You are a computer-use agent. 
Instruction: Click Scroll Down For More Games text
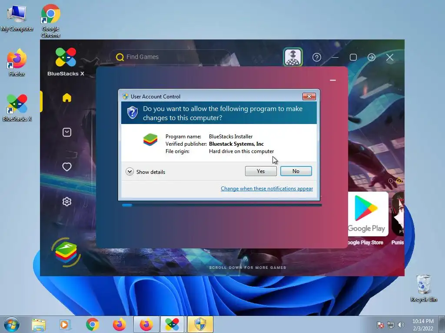point(247,268)
